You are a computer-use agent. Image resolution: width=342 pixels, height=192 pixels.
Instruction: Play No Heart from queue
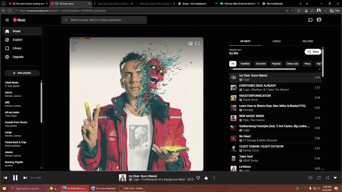[x=275, y=138]
